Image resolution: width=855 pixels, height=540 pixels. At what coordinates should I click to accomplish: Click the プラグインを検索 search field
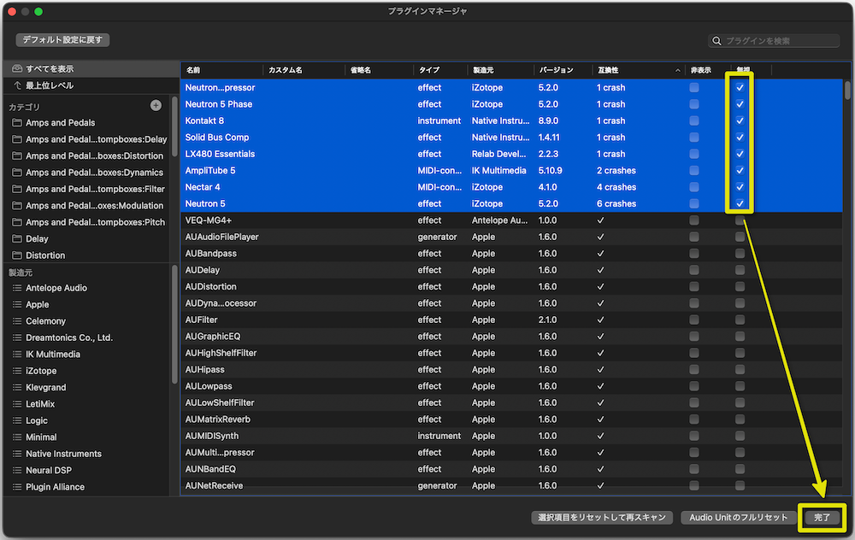[780, 41]
